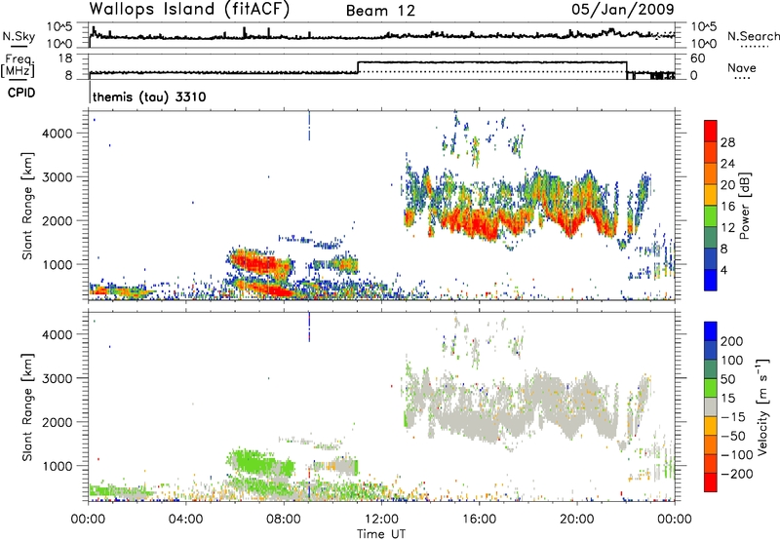Click the '12' label on power colorbar
Image resolution: width=780 pixels, height=540 pixels.
click(727, 228)
